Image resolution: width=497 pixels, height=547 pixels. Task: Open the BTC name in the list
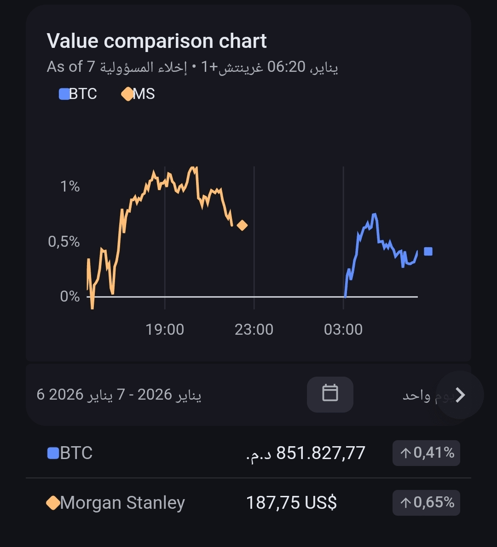[76, 454]
